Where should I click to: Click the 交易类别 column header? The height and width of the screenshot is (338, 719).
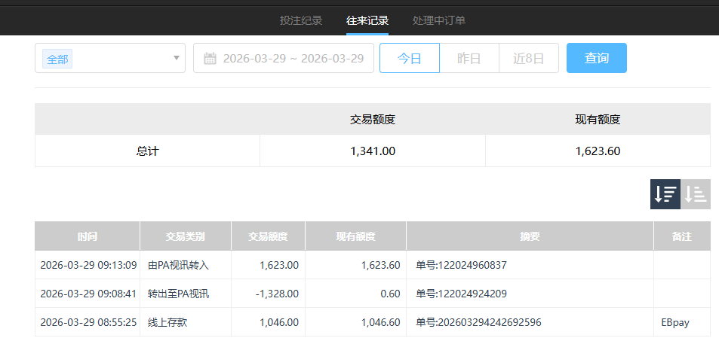186,236
